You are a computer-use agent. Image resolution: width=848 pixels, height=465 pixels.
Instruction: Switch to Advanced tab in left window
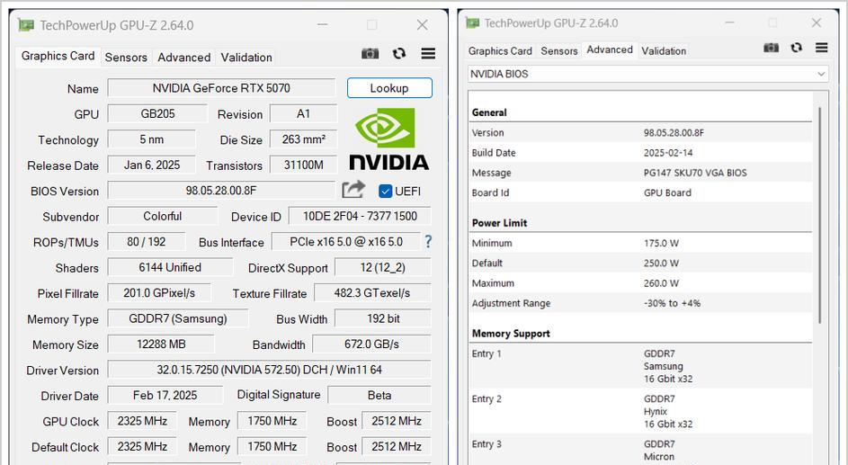(183, 58)
